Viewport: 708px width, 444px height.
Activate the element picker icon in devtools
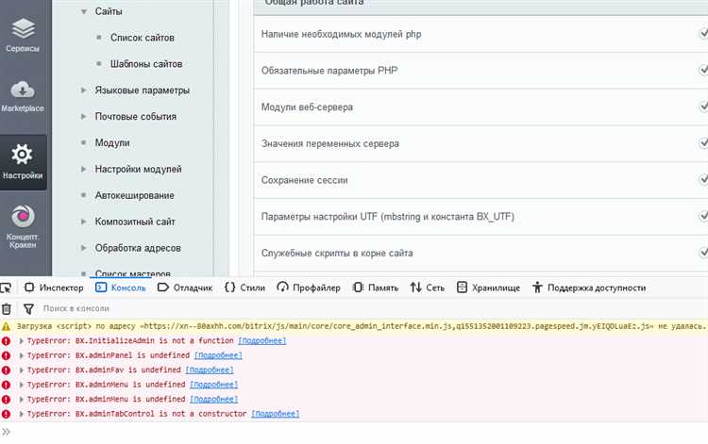coord(6,288)
